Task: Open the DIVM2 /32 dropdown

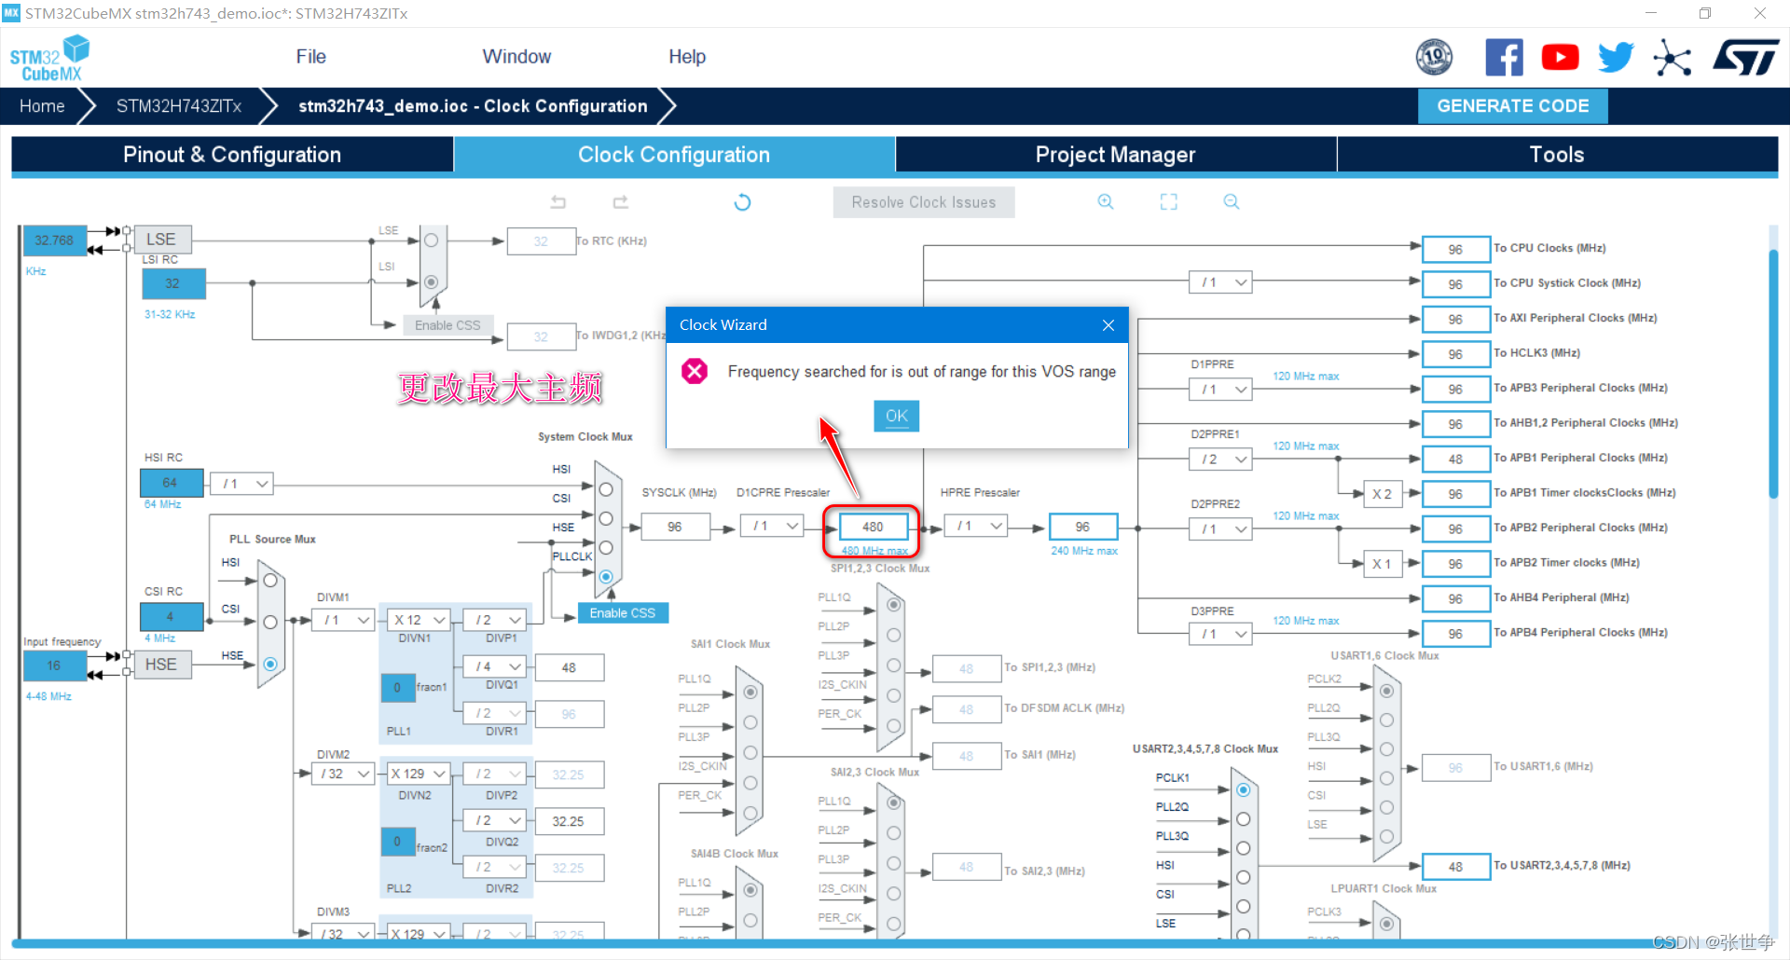Action: coord(343,774)
